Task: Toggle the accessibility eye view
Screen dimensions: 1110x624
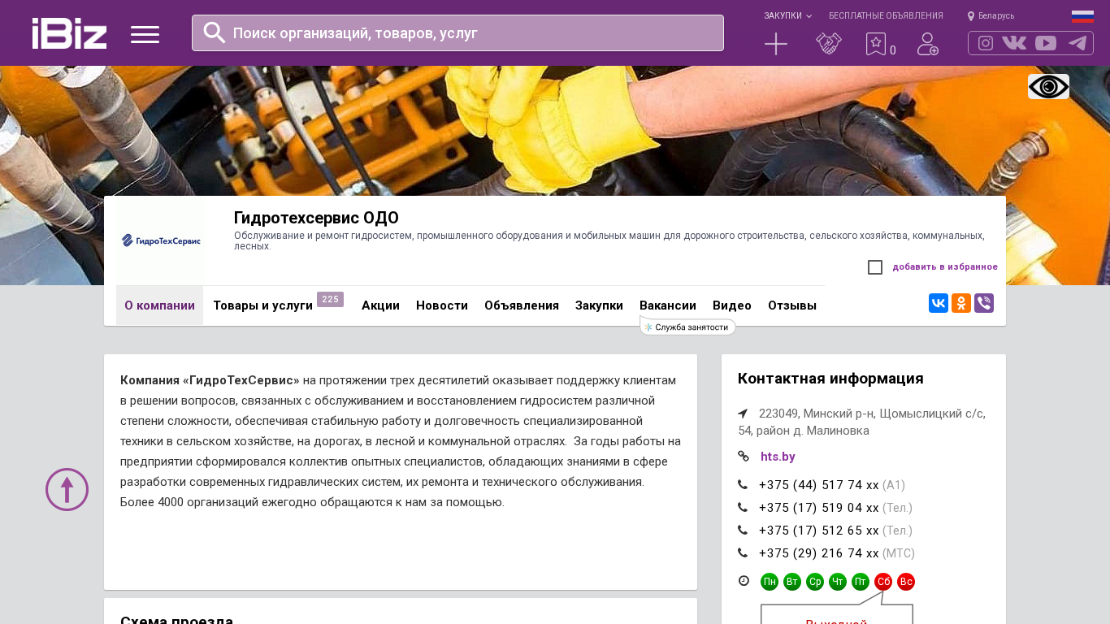Action: [1048, 87]
